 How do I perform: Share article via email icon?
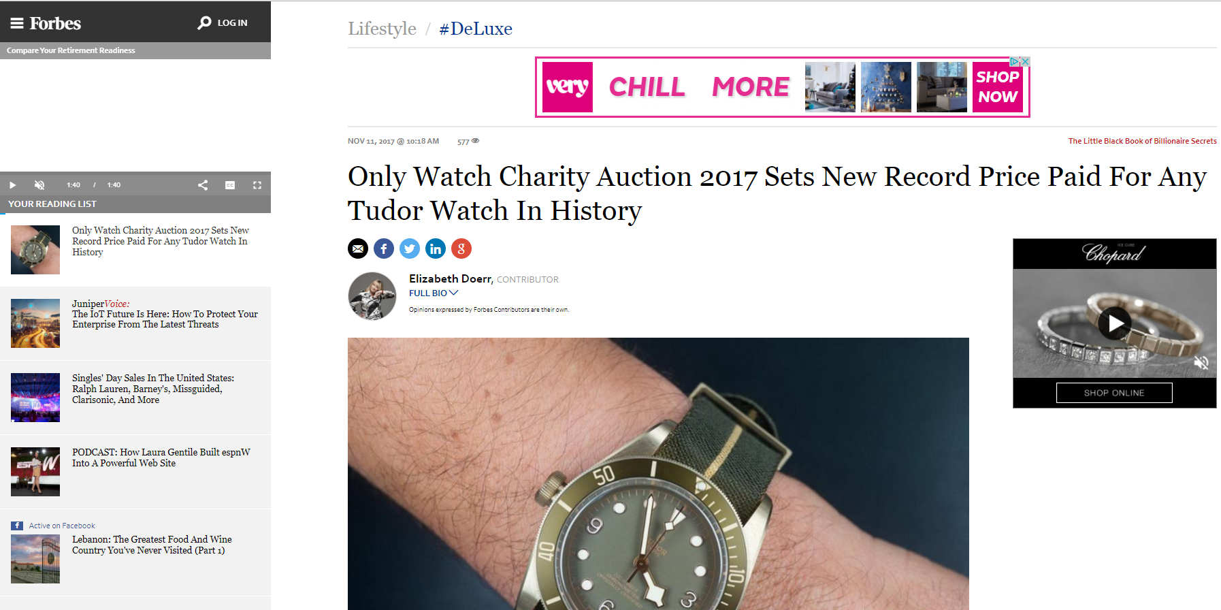pos(358,248)
